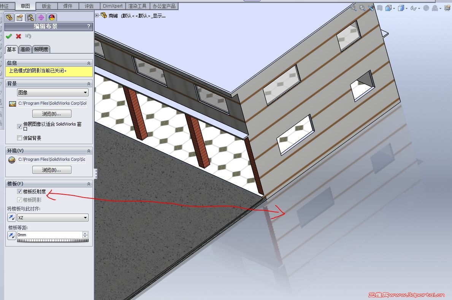Switch to the 评估 ribbon tab
The image size is (452, 300).
coord(89,6)
